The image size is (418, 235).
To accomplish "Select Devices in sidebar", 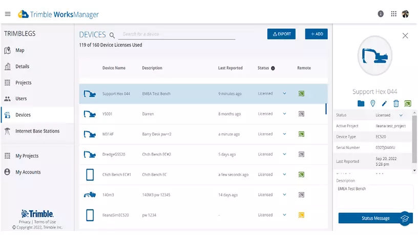I will [x=37, y=115].
